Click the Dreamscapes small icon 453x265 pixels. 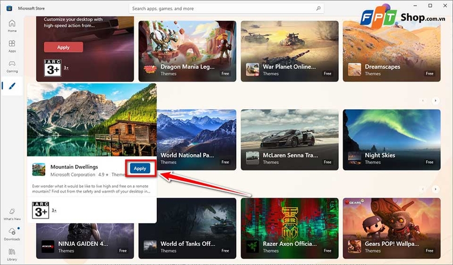pyautogui.click(x=354, y=70)
